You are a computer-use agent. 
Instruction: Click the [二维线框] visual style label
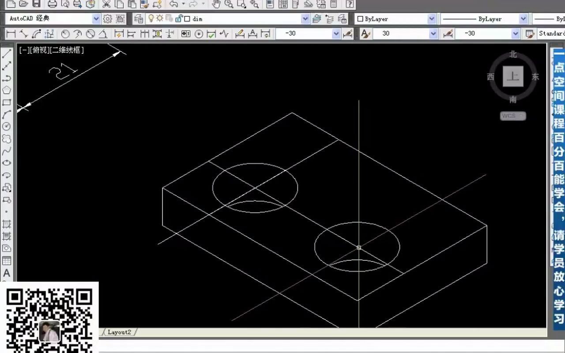coord(67,50)
